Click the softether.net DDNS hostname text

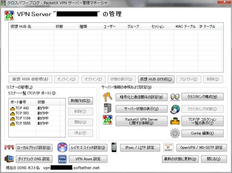[x=71, y=168]
